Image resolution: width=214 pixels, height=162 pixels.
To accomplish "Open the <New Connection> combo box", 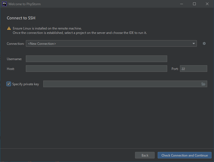I will pyautogui.click(x=109, y=44).
